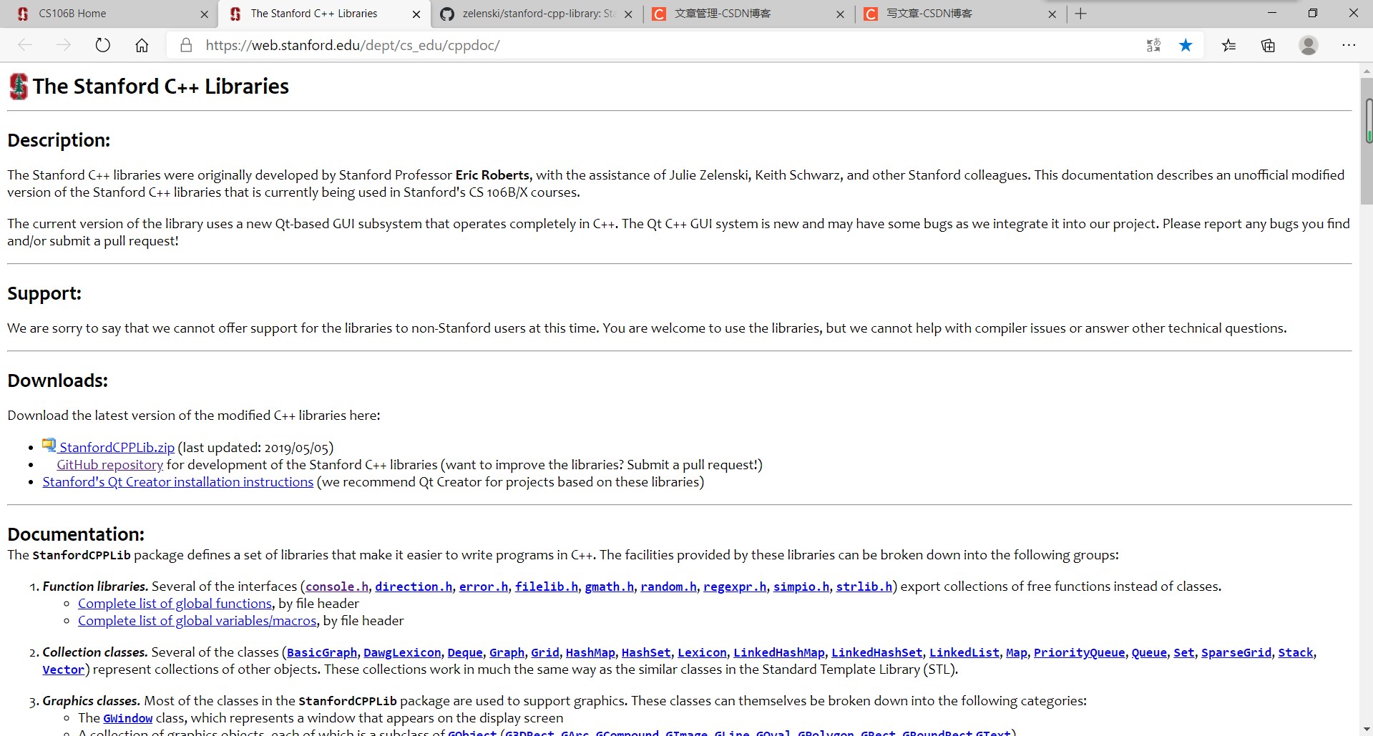Switch to the 写文章-CSDN博客 tab

[x=959, y=14]
